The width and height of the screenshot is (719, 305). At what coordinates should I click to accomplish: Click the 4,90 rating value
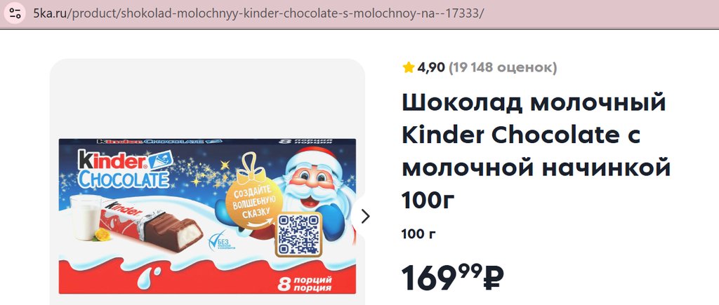coord(431,68)
